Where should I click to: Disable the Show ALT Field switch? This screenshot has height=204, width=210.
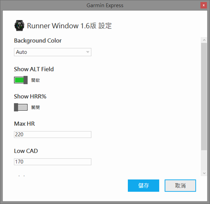(x=21, y=80)
